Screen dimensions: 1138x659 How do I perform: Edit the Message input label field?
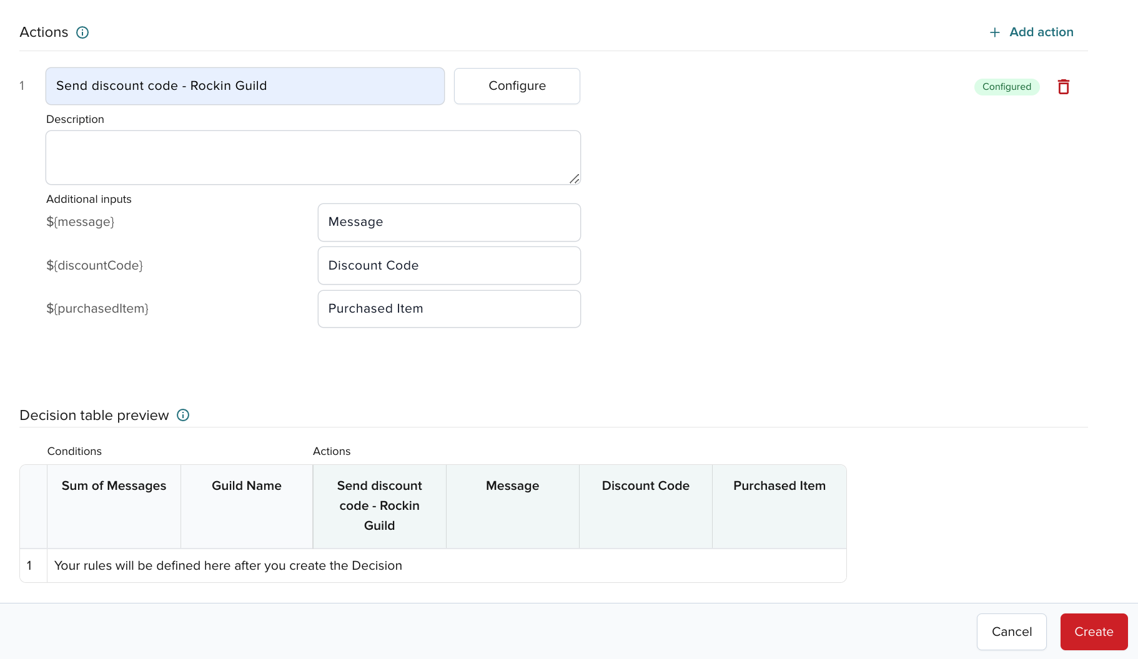click(x=448, y=222)
